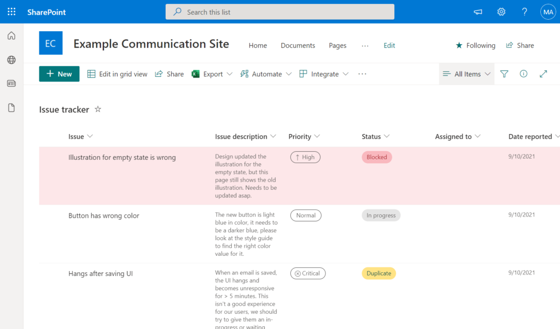Open the MA account avatar

point(548,12)
